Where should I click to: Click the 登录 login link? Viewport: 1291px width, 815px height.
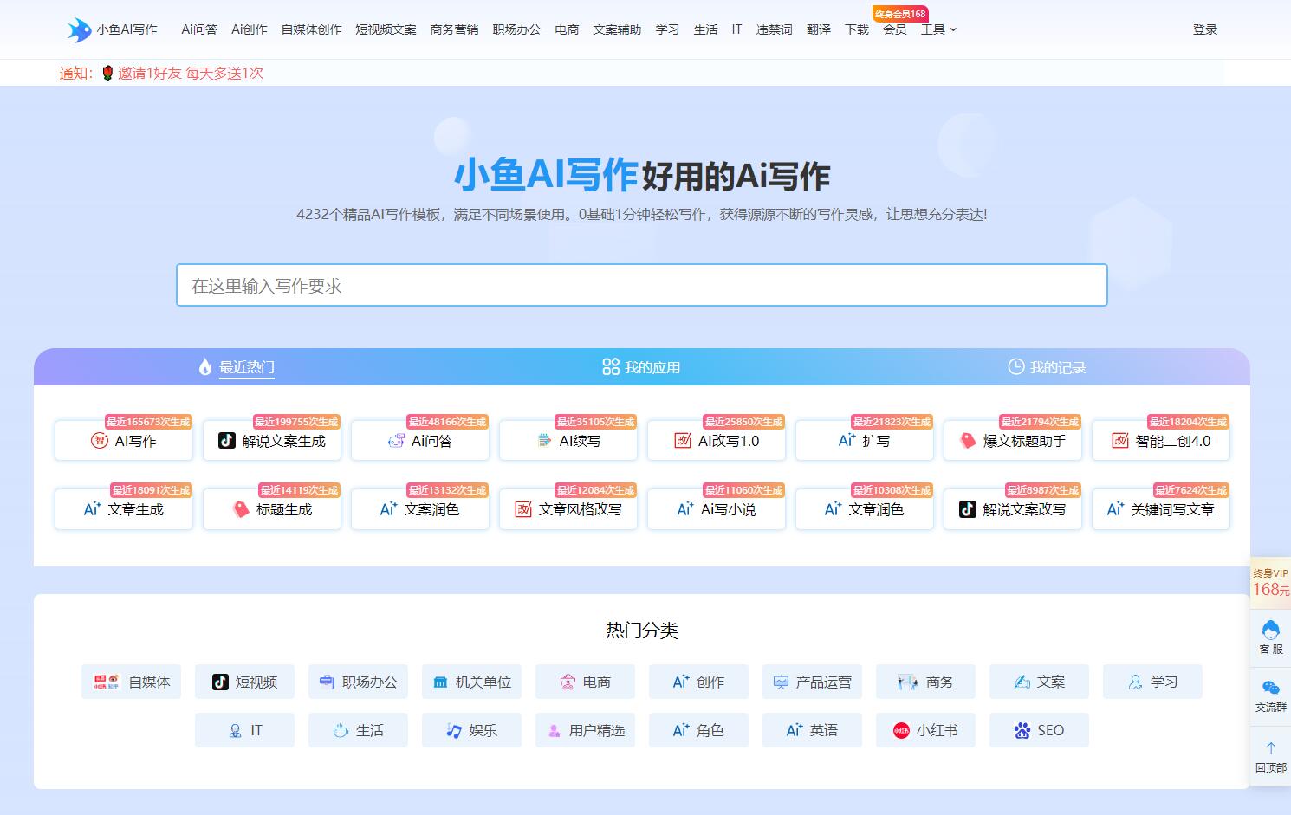pos(1204,29)
